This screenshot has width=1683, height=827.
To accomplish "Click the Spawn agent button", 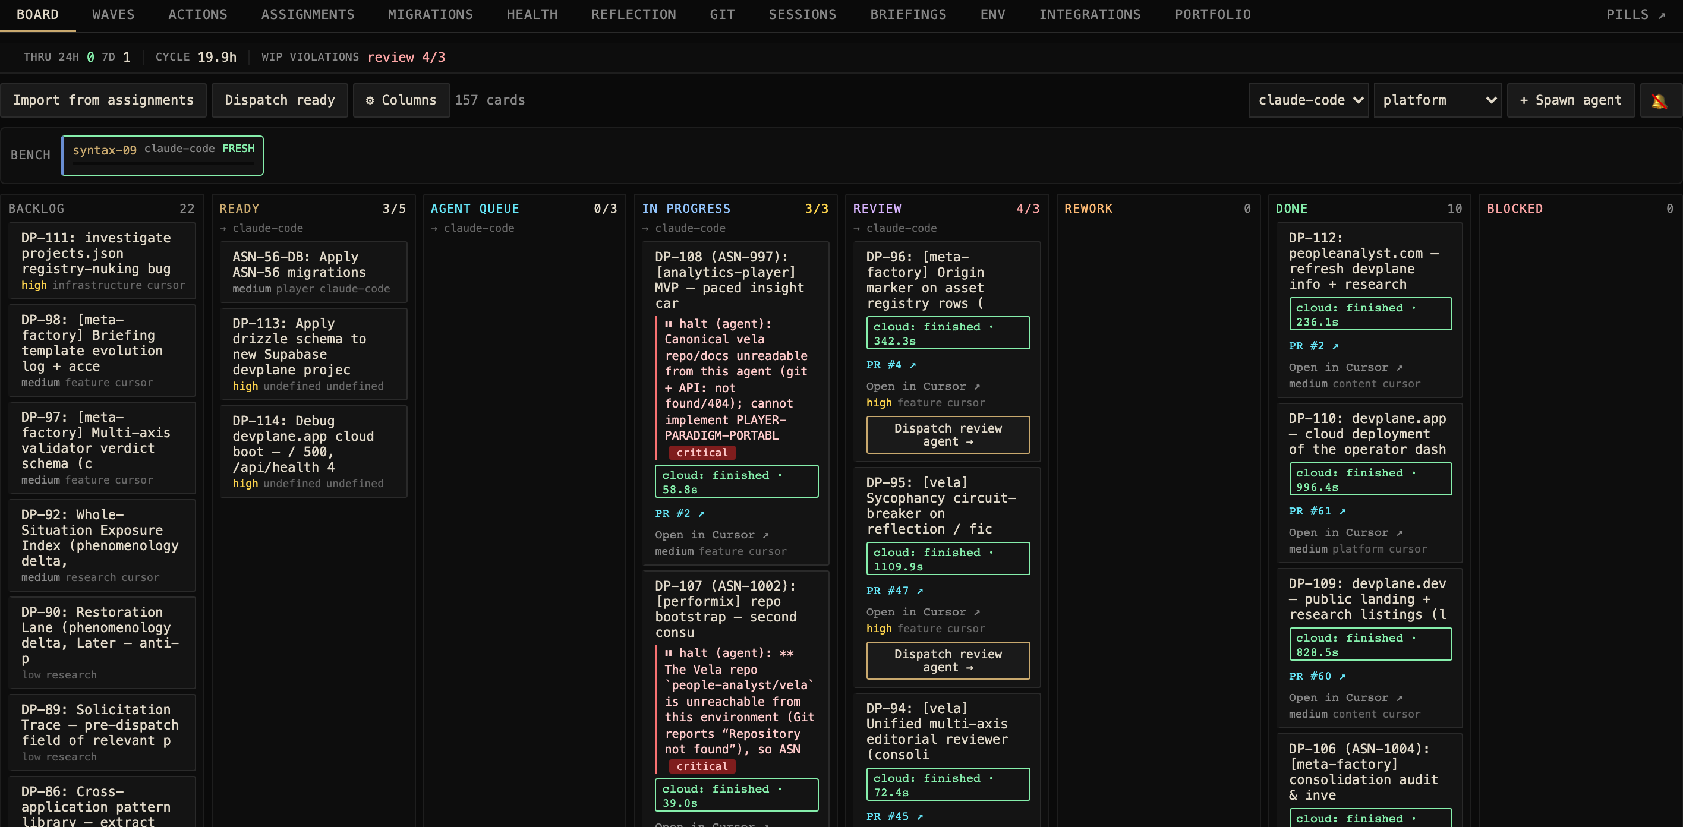I will click(1571, 100).
